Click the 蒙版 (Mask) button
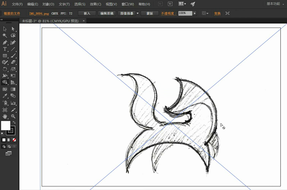This screenshot has width=287, height=190. [x=149, y=13]
